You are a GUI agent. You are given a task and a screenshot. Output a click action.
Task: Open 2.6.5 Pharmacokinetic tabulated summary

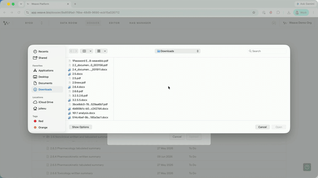pos(77,165)
